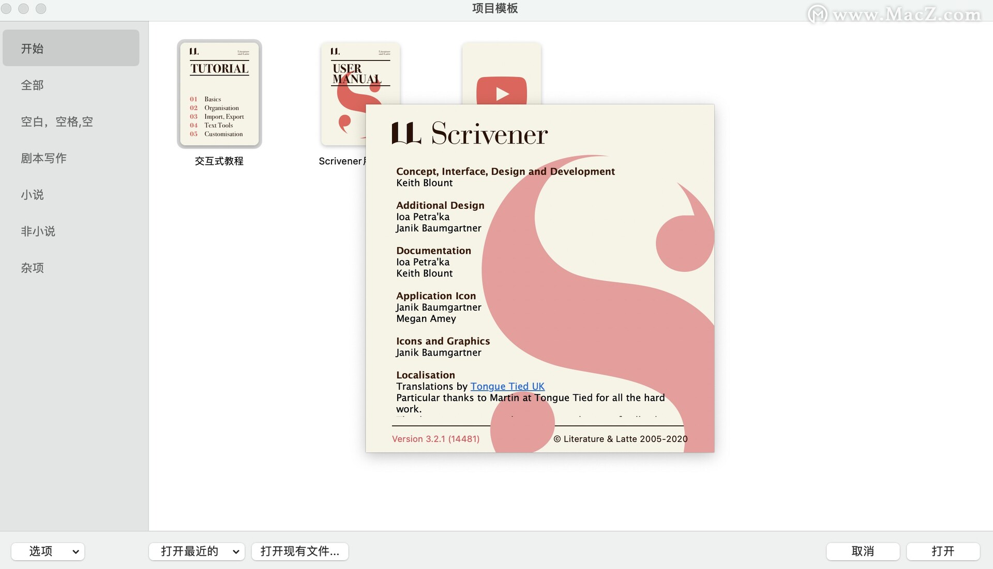Image resolution: width=993 pixels, height=569 pixels.
Task: Expand the 打开最近的 dropdown
Action: pyautogui.click(x=197, y=551)
